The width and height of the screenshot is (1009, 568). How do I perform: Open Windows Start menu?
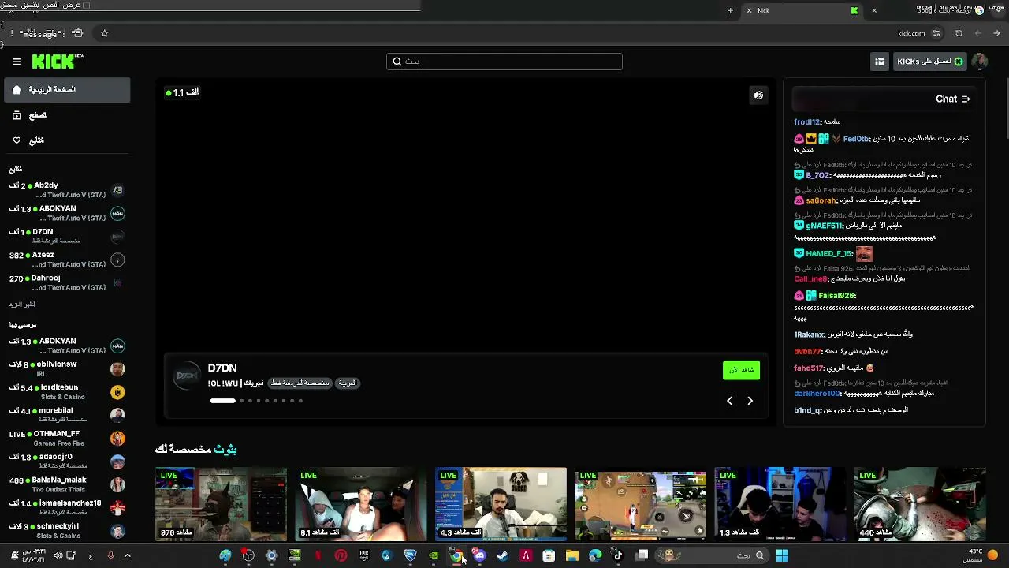[781, 555]
